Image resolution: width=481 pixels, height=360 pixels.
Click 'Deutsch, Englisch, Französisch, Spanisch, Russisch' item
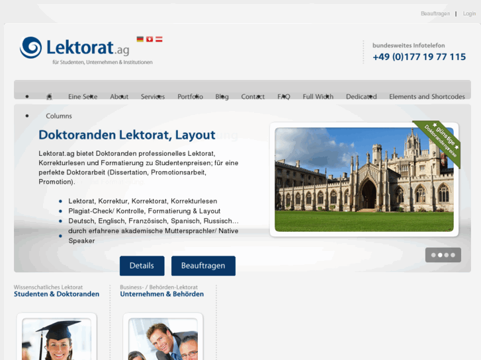(153, 221)
